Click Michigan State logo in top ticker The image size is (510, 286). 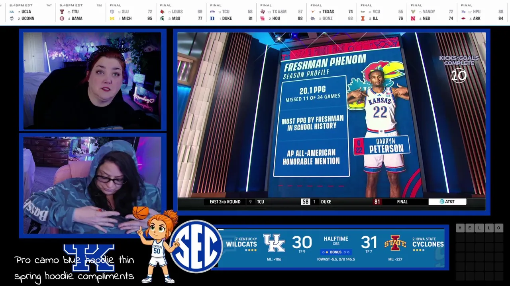pyautogui.click(x=162, y=19)
